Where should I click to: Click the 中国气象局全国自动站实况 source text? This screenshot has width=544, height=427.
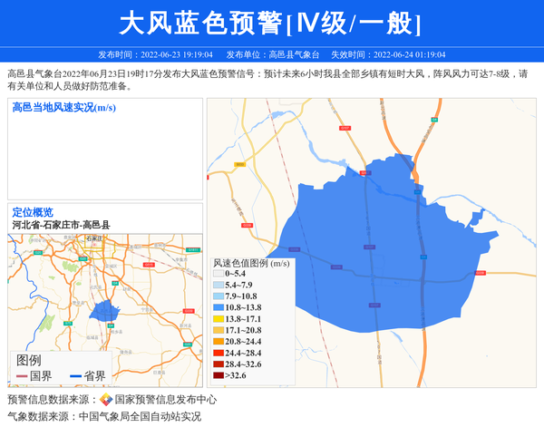pos(140,417)
